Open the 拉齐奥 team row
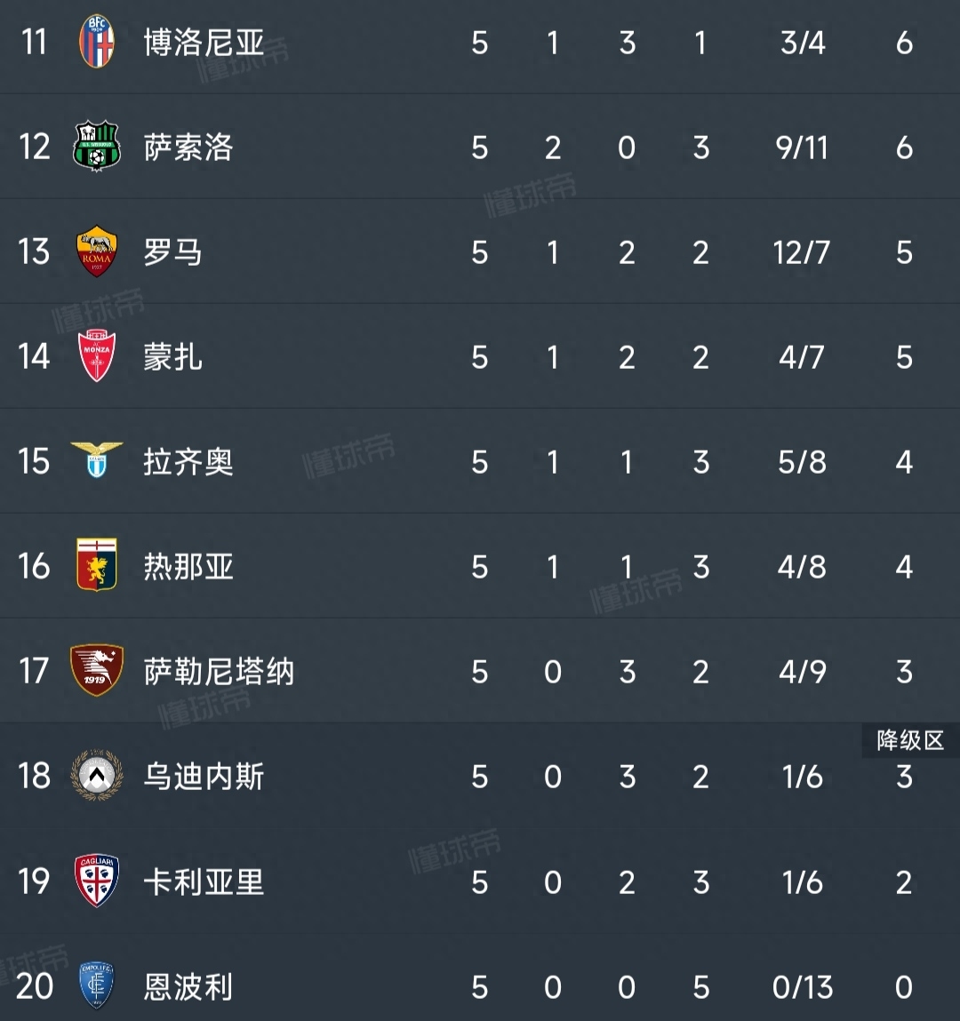The height and width of the screenshot is (1021, 960). click(x=480, y=461)
